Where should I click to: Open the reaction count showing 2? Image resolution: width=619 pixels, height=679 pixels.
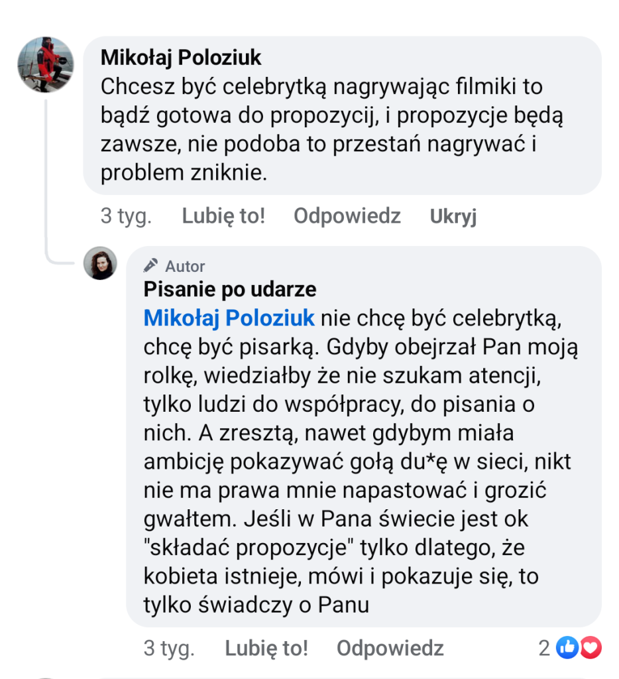pyautogui.click(x=545, y=648)
